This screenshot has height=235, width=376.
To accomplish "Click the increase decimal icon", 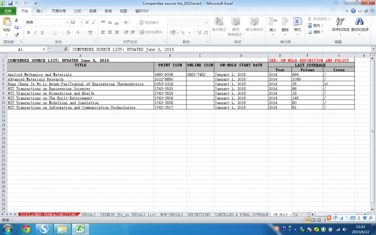I will click(x=199, y=32).
